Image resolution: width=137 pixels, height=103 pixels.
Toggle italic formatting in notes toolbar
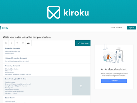[11, 43]
